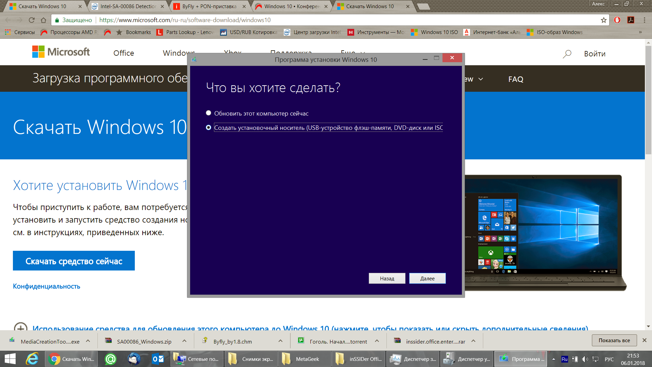Screen dimensions: 652x367
Task: Open Microsoft site search magnifier icon
Action: click(567, 54)
